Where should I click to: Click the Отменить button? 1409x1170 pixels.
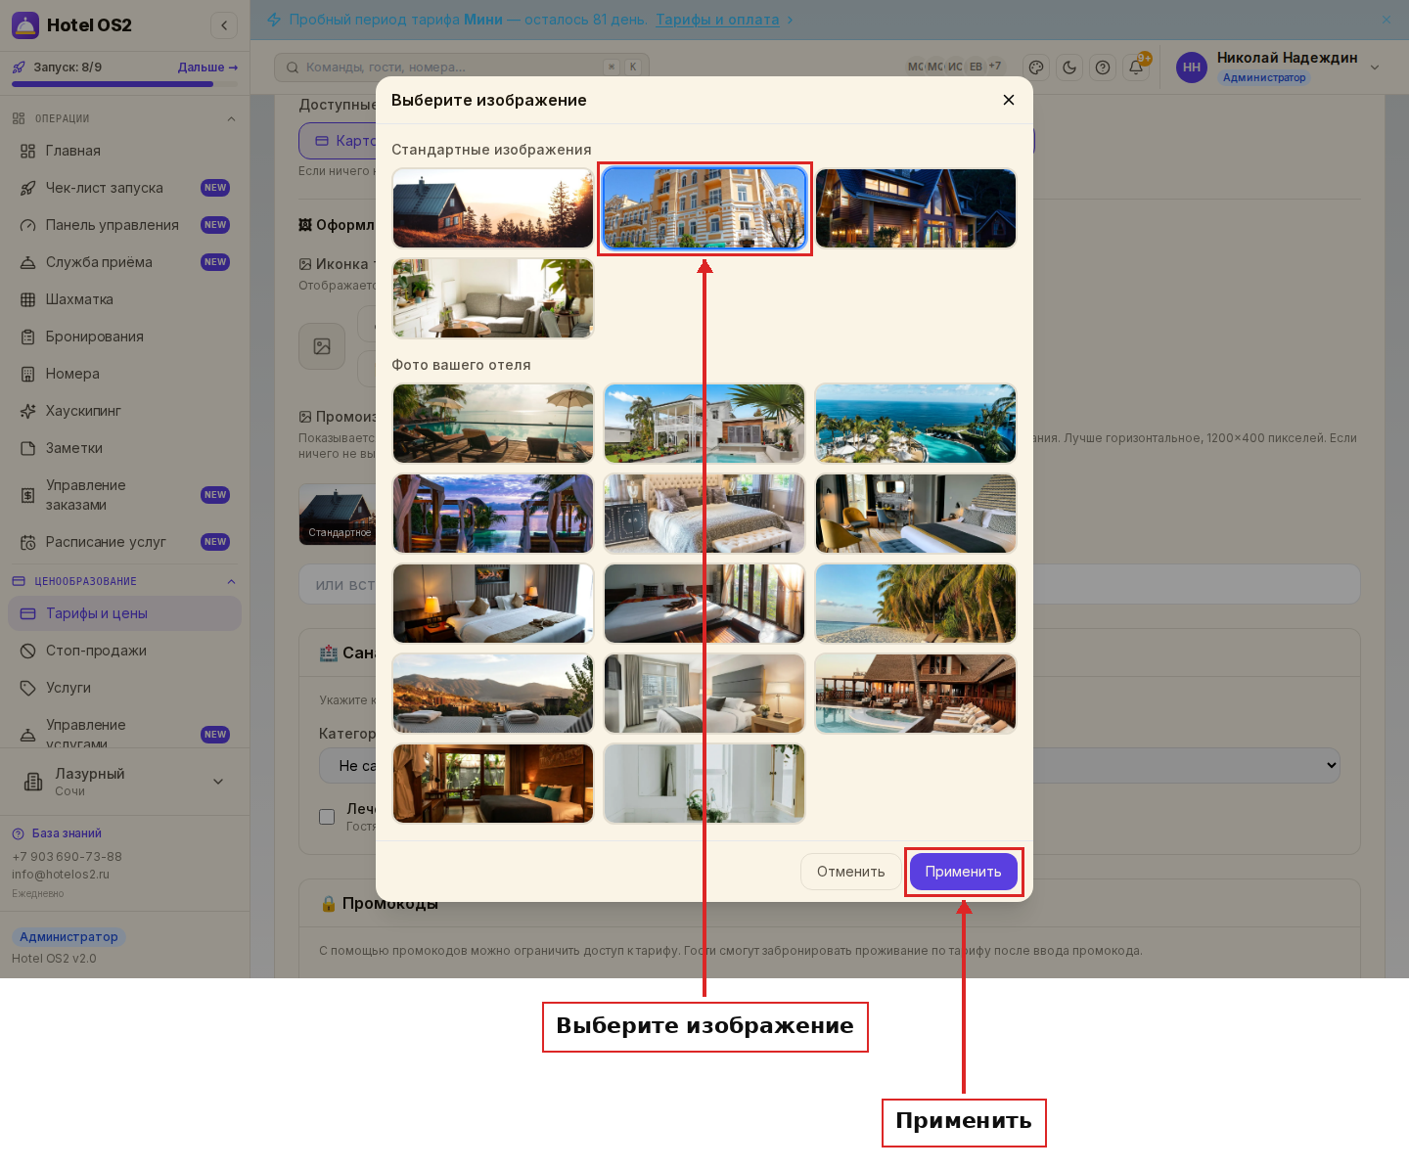[851, 872]
